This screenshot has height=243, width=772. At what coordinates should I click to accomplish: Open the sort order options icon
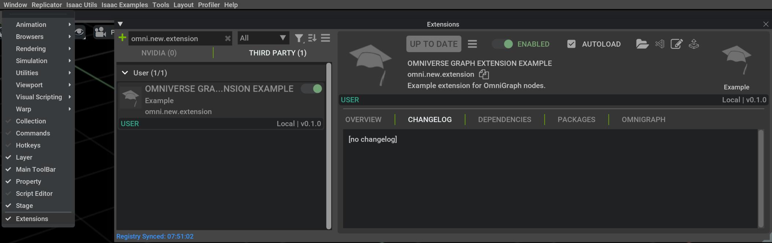point(312,38)
